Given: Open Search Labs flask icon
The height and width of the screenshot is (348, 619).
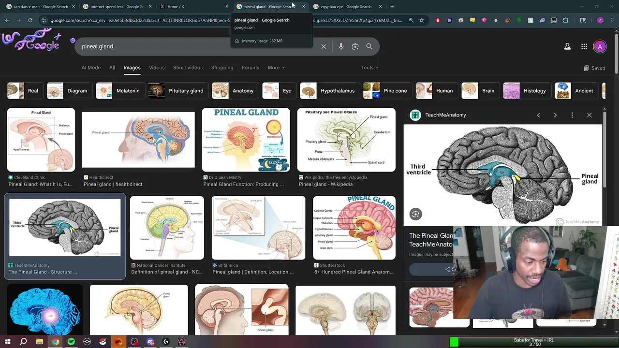Looking at the screenshot, I should (x=567, y=46).
